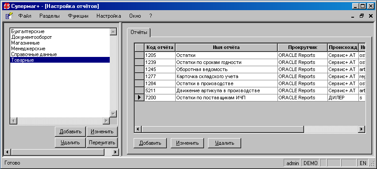Open the Настройка menu

coord(109,16)
